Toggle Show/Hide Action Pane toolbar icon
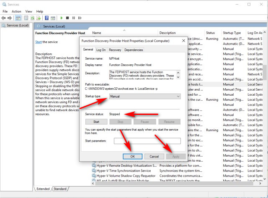The width and height of the screenshot is (268, 198). (53, 18)
